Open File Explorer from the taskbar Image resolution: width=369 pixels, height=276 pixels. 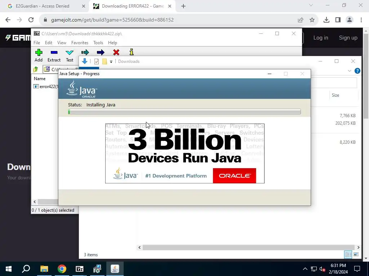click(44, 269)
